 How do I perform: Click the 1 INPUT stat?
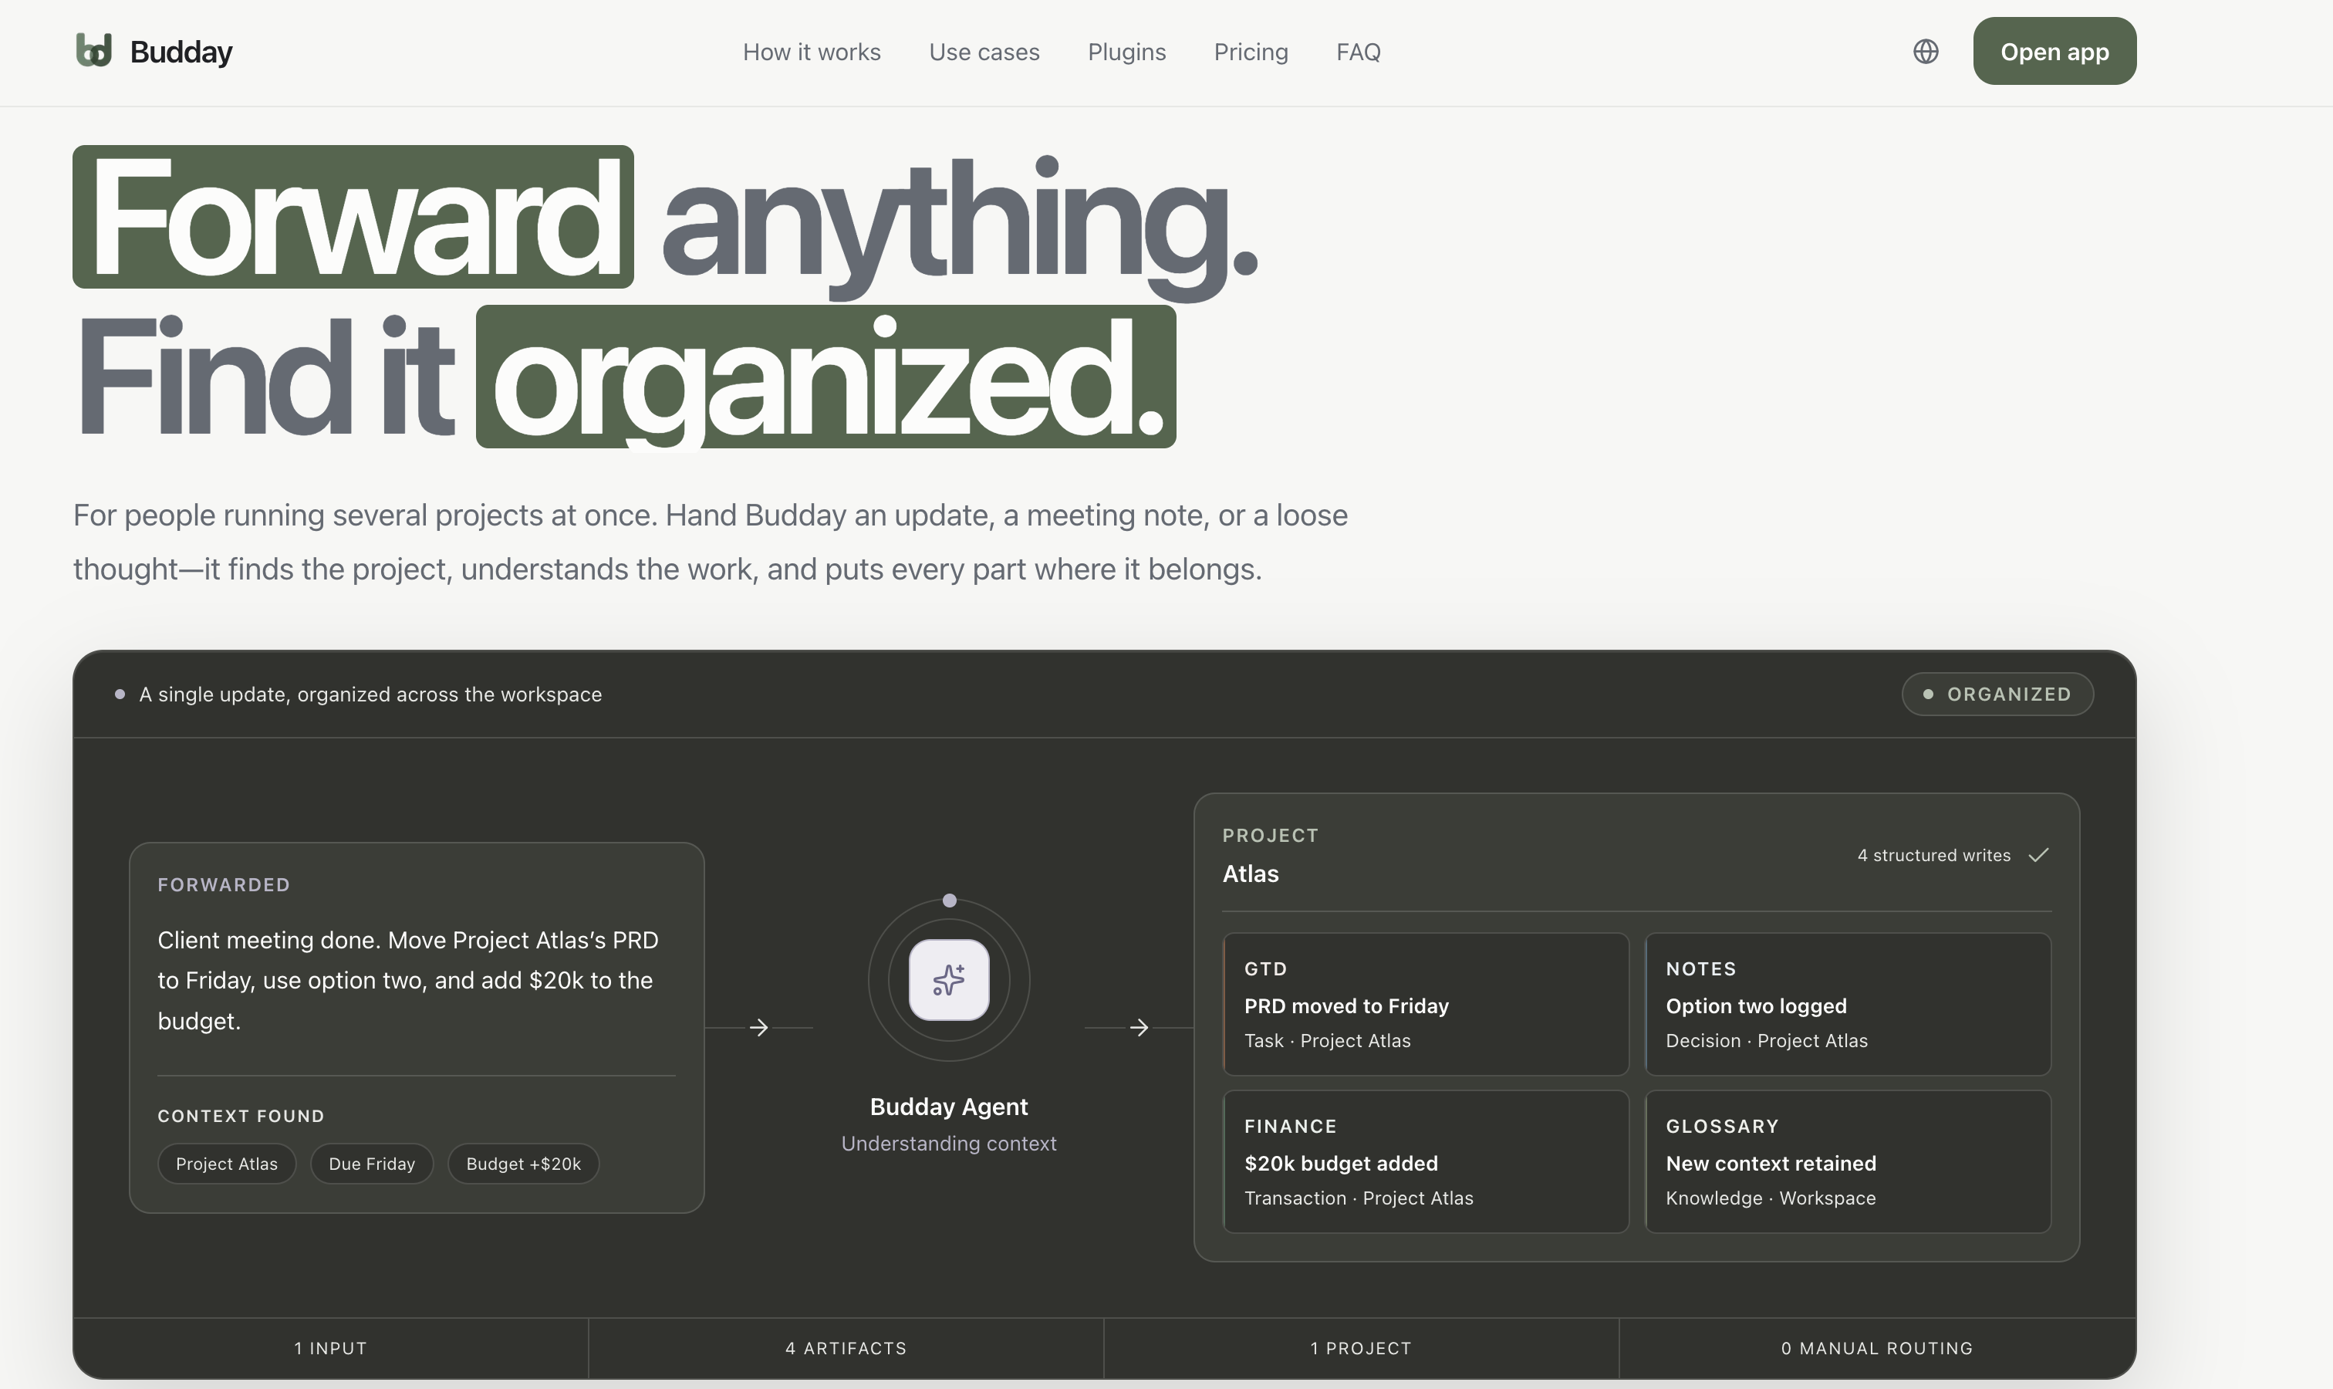[330, 1348]
